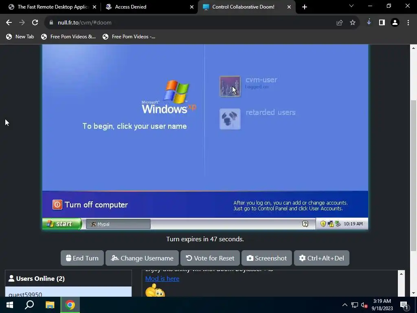Screen dimensions: 417x313
Task: Show hidden system tray icons
Action: pyautogui.click(x=345, y=305)
